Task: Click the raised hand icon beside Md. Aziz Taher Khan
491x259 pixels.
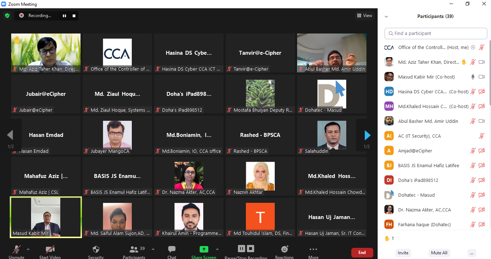Action: 464,62
